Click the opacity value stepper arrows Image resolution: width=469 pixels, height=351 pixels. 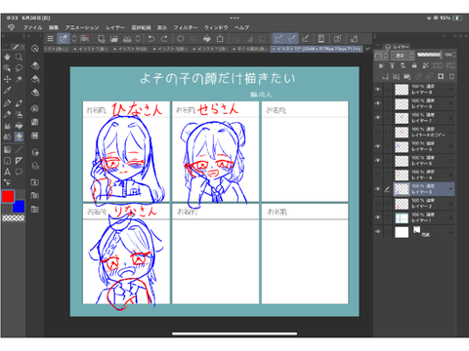pos(453,56)
